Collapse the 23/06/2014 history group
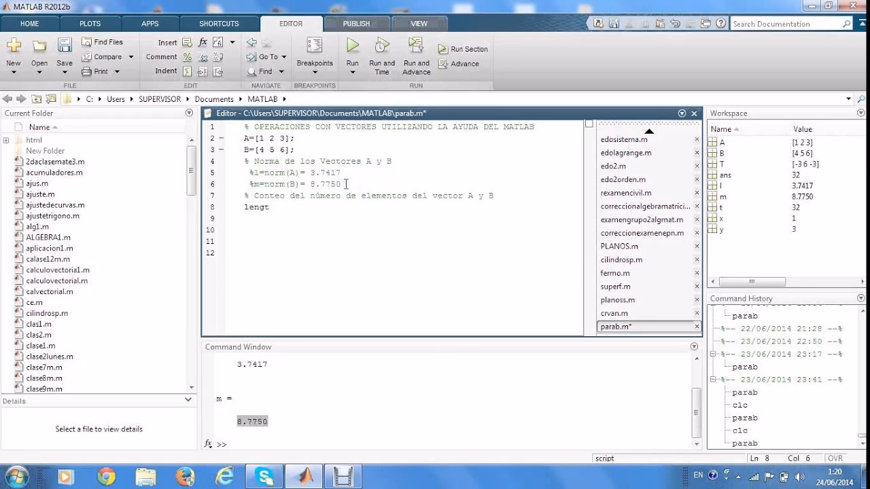Screen dimensions: 870x489 point(712,353)
